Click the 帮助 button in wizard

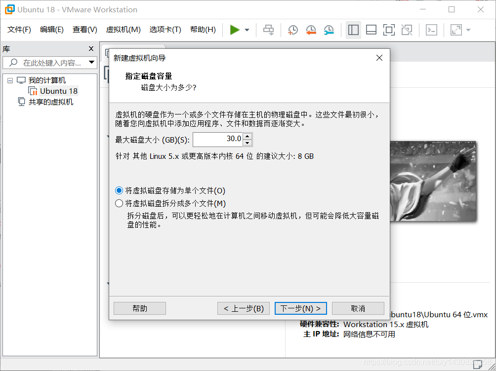click(140, 308)
